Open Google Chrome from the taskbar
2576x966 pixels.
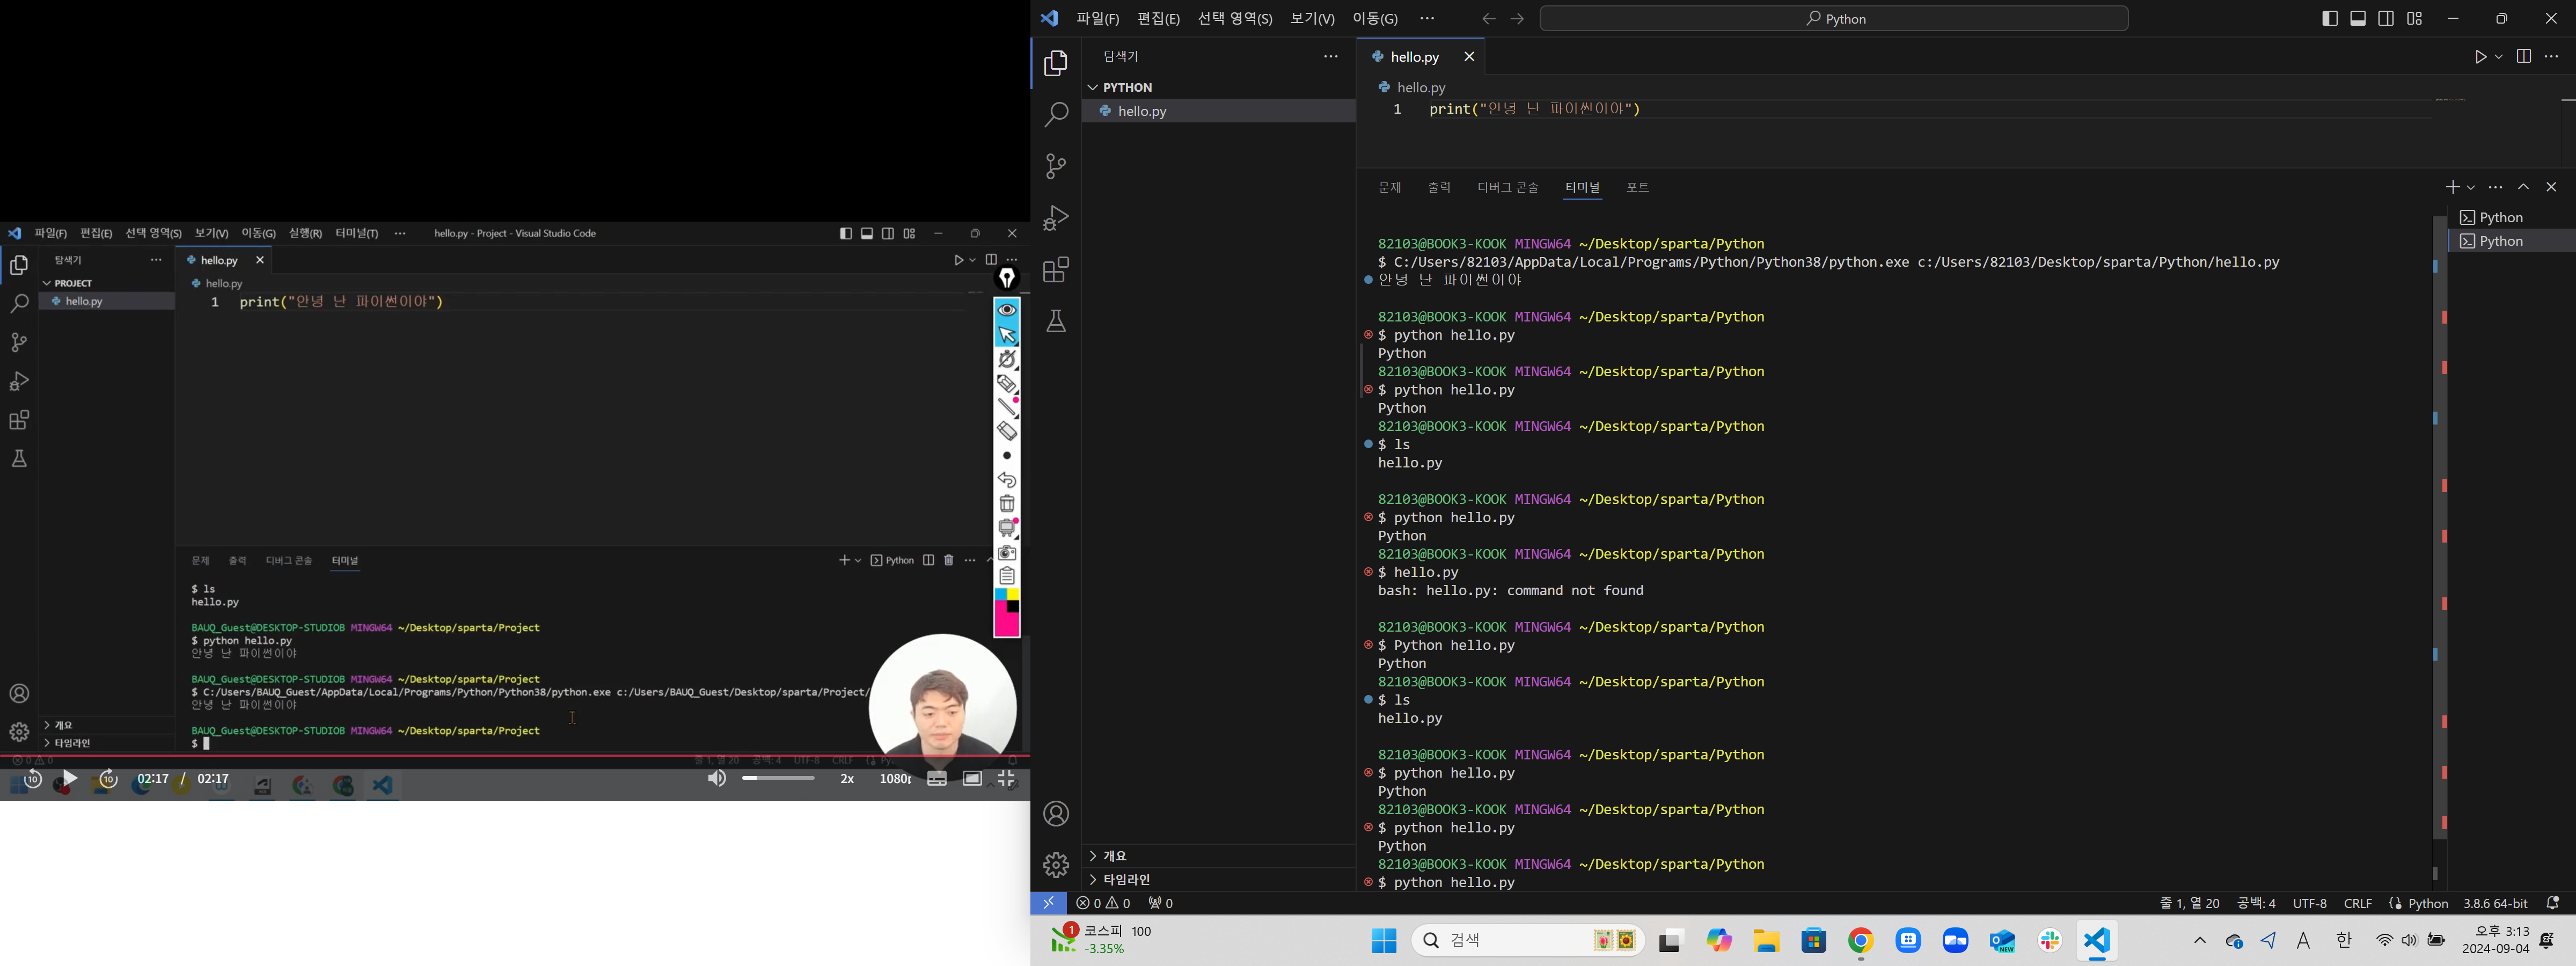point(1861,941)
